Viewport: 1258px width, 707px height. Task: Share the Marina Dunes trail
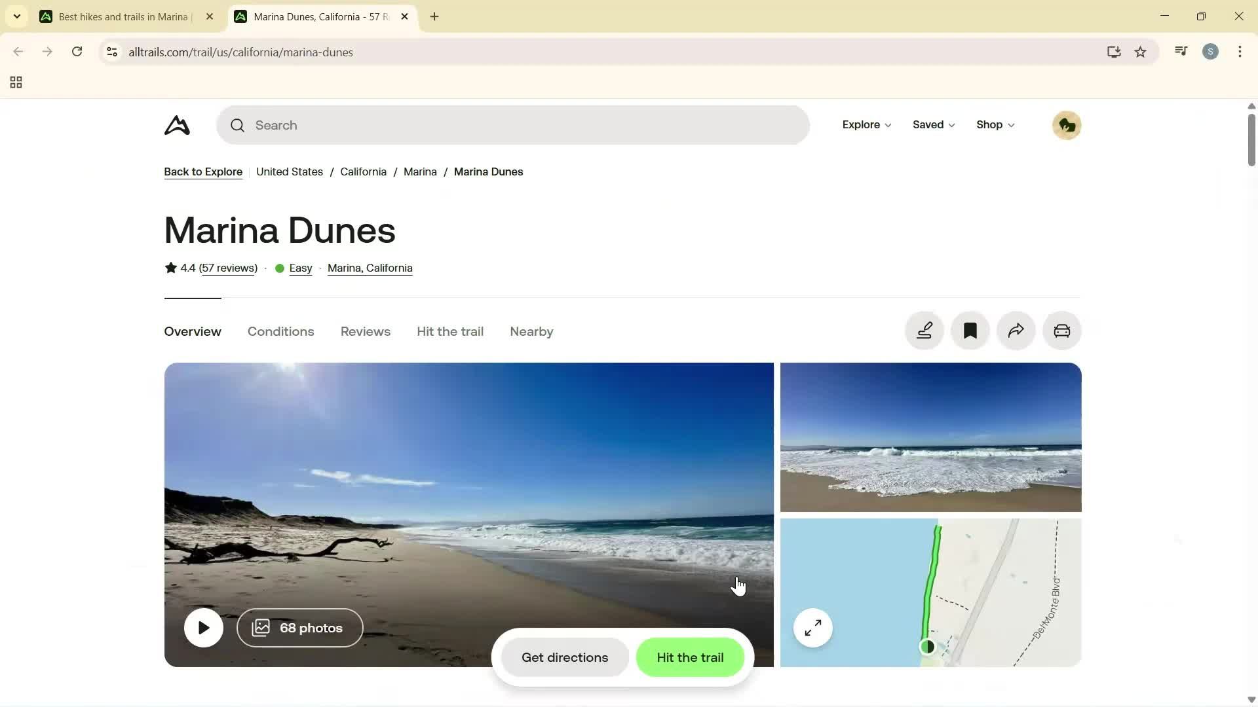point(1016,331)
